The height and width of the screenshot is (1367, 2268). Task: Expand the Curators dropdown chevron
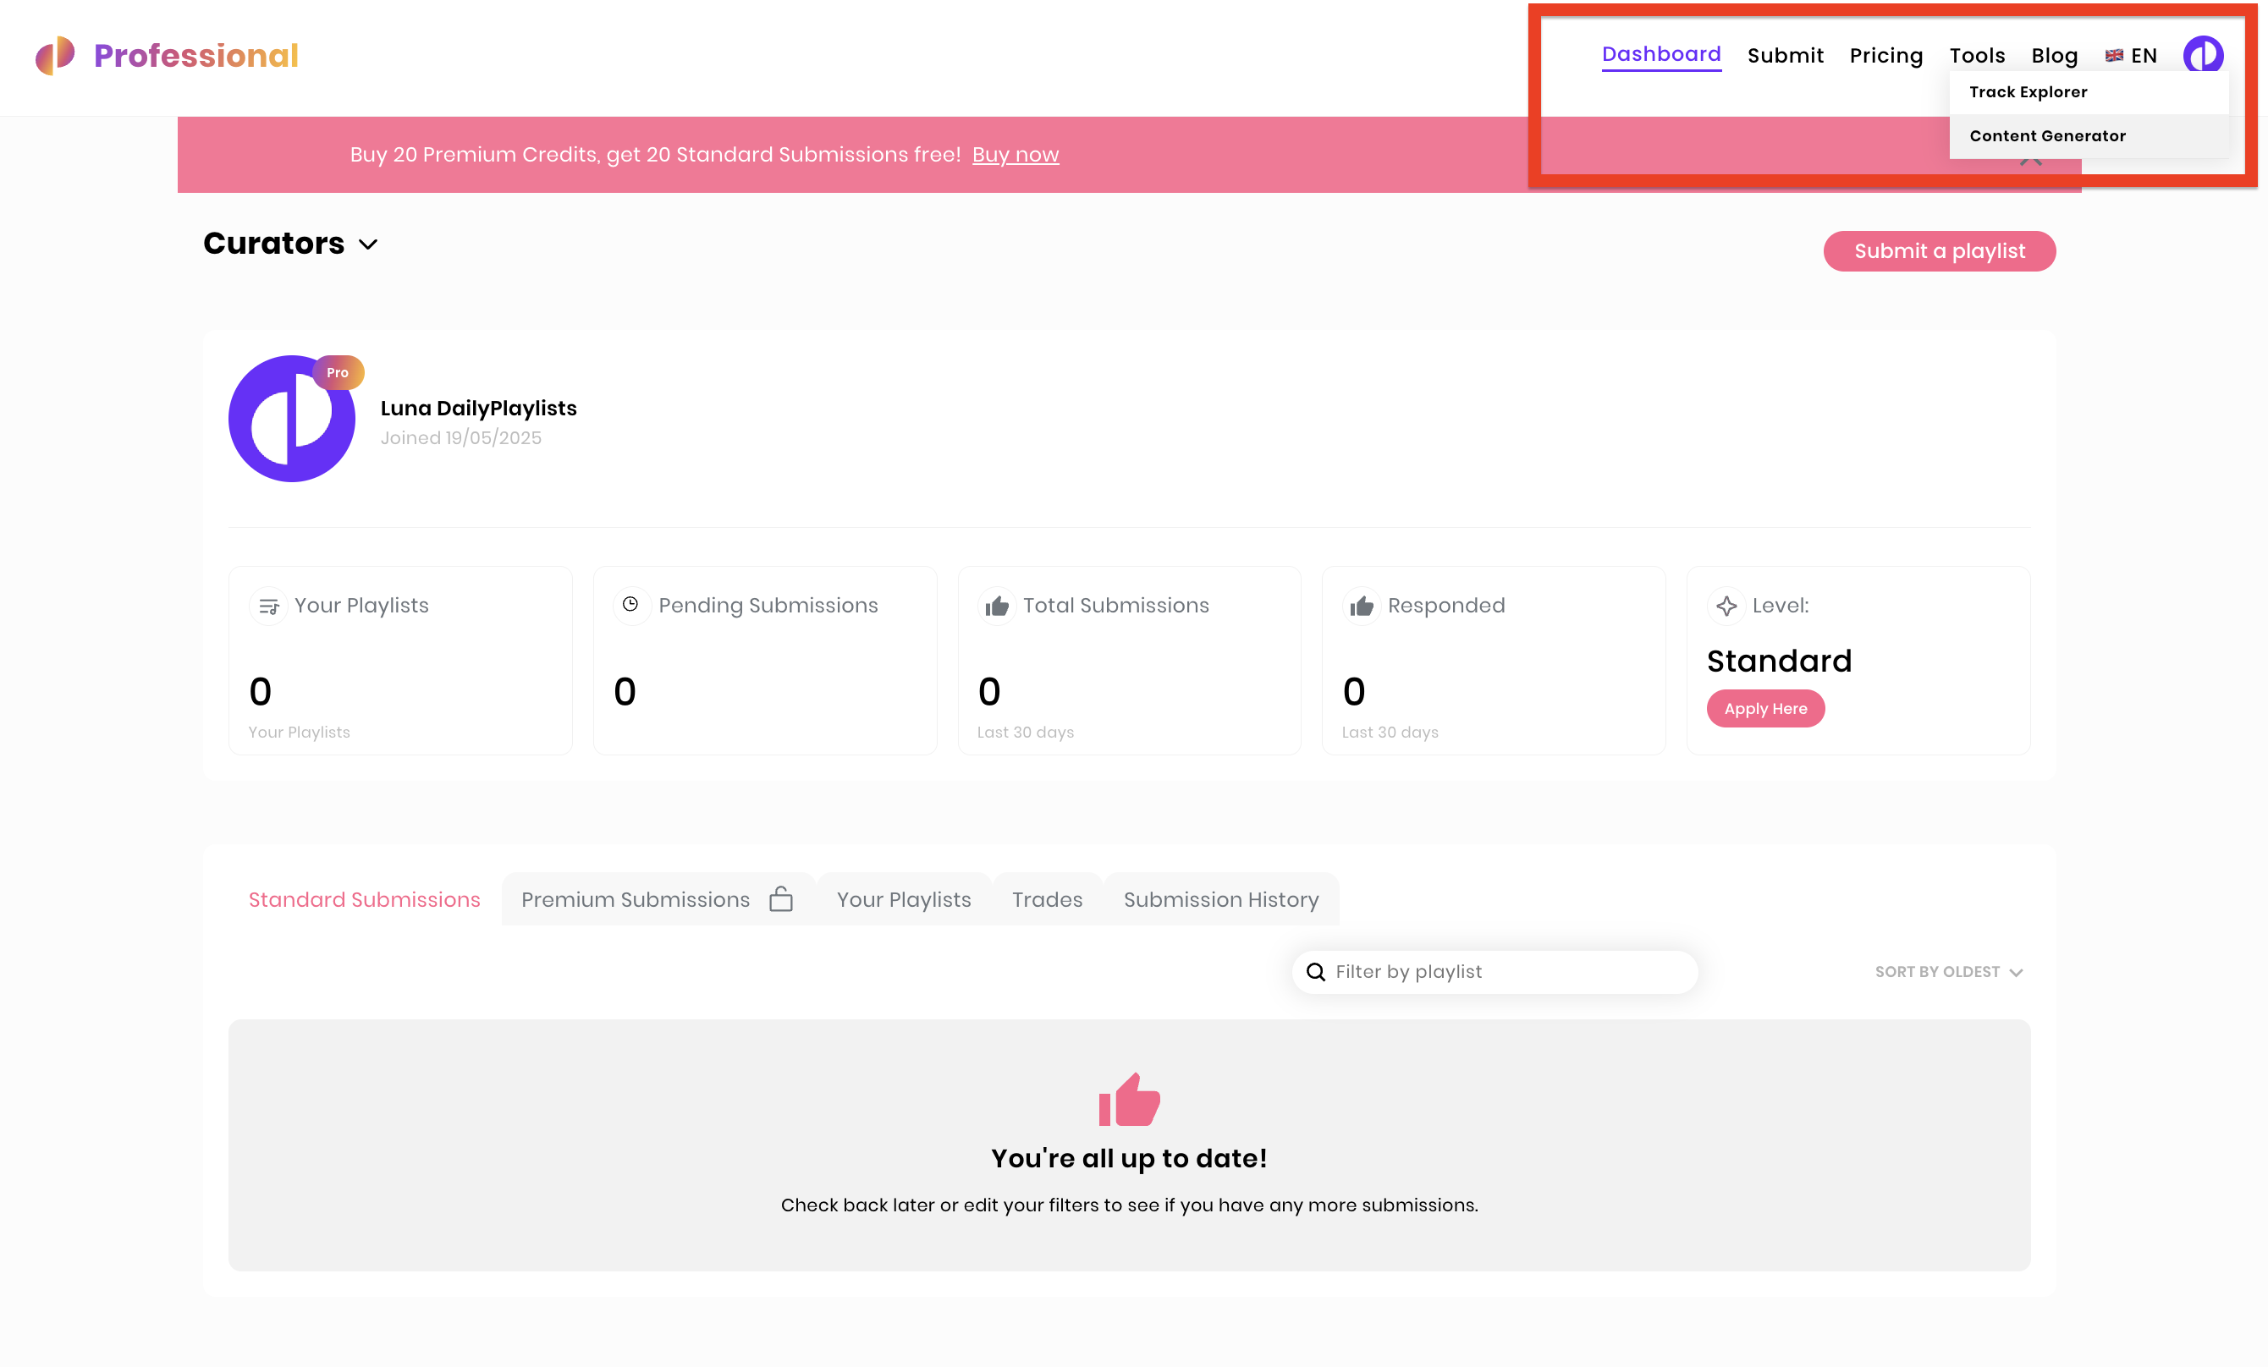coord(368,244)
